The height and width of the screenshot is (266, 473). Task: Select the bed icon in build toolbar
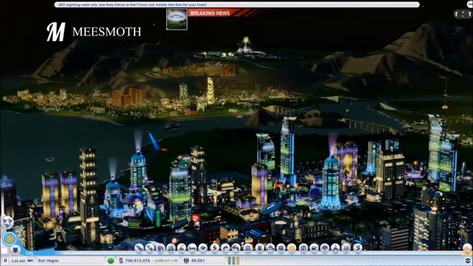pyautogui.click(x=192, y=248)
